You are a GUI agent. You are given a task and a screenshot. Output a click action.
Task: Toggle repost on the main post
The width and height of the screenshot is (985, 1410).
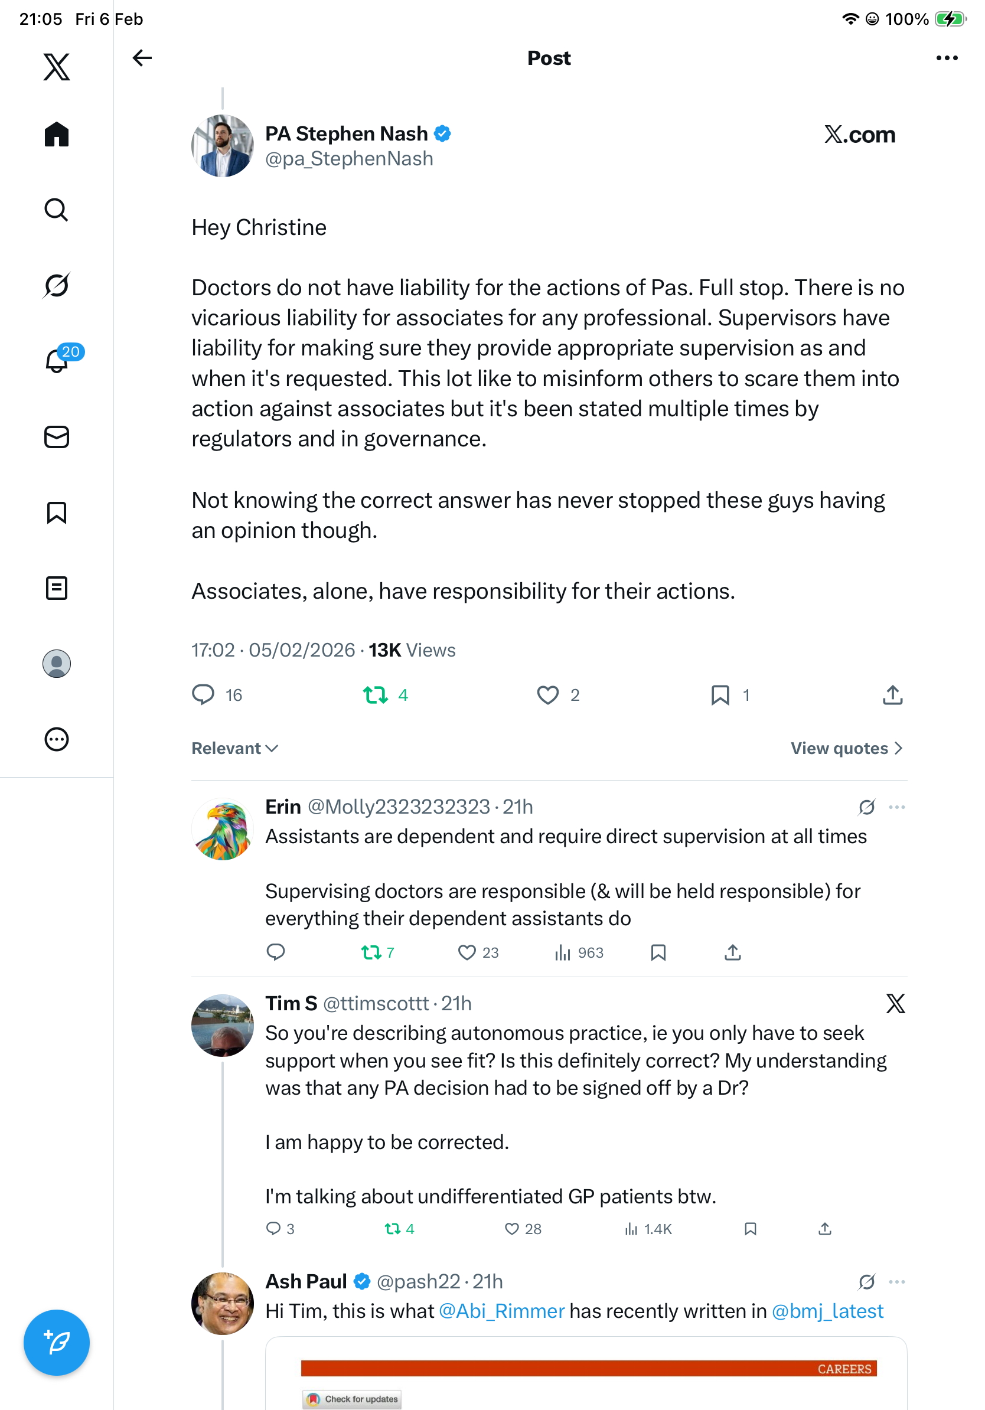coord(375,694)
